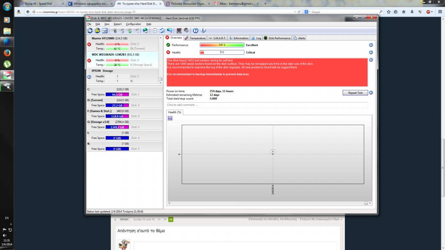
Task: Open the Configuration menu
Action: [133, 24]
